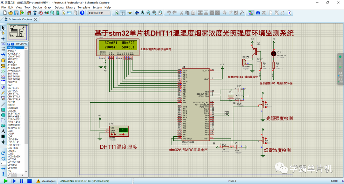
Task: Select the Selection Mode arrow tool
Action: click(x=3, y=28)
